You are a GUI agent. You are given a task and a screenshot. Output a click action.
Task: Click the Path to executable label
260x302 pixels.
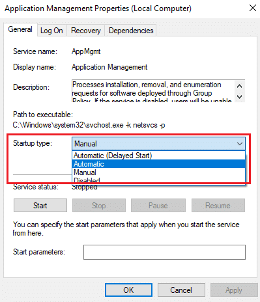pos(43,115)
